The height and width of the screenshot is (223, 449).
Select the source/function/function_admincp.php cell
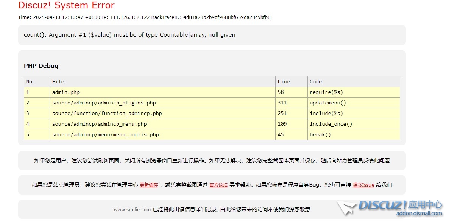coord(163,113)
